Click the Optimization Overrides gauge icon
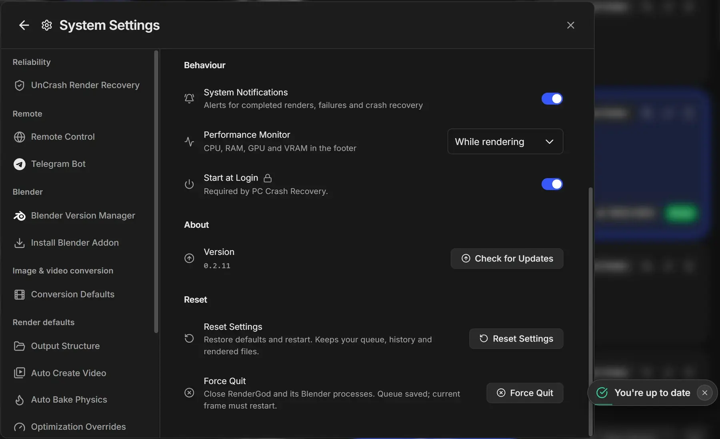720x439 pixels. pos(19,427)
